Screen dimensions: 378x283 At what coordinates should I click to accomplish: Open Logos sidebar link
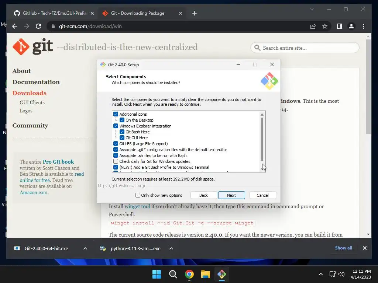(26, 111)
